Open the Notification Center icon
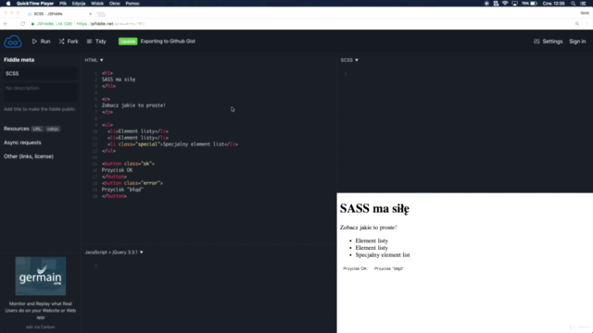The width and height of the screenshot is (593, 333). coord(583,4)
